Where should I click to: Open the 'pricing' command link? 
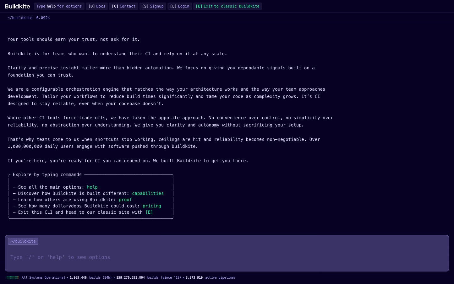point(152,206)
